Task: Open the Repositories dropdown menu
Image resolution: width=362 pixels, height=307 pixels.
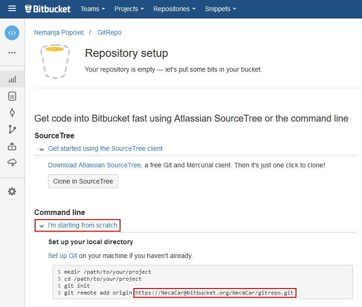Action: (x=174, y=9)
